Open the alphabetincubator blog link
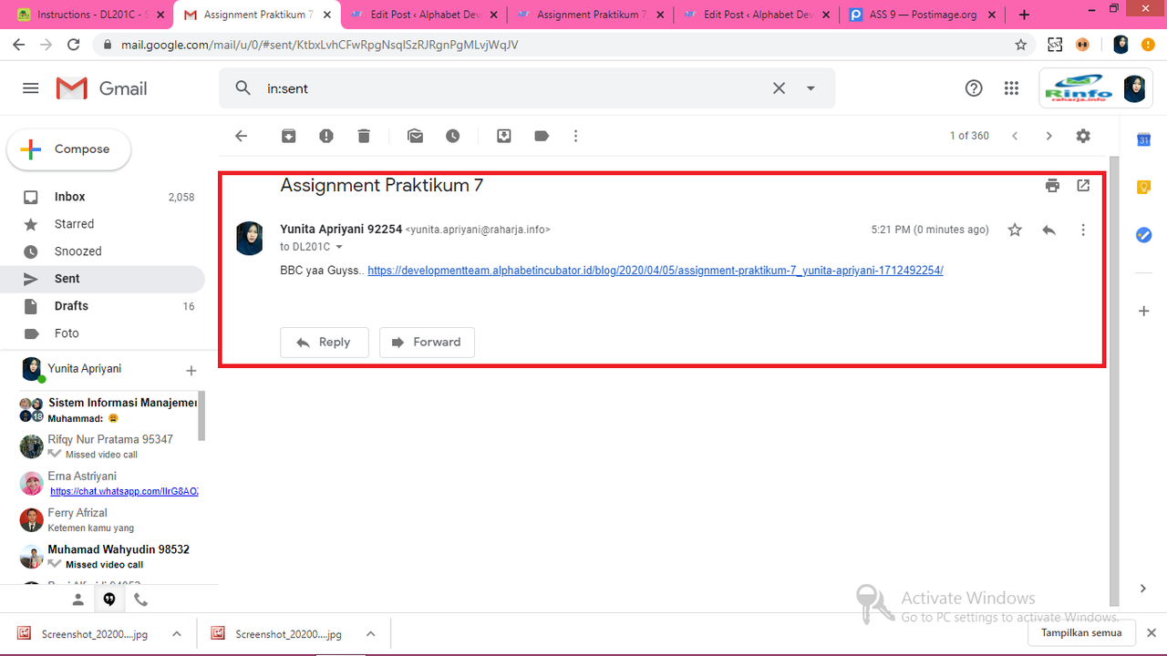The image size is (1167, 656). pyautogui.click(x=655, y=271)
